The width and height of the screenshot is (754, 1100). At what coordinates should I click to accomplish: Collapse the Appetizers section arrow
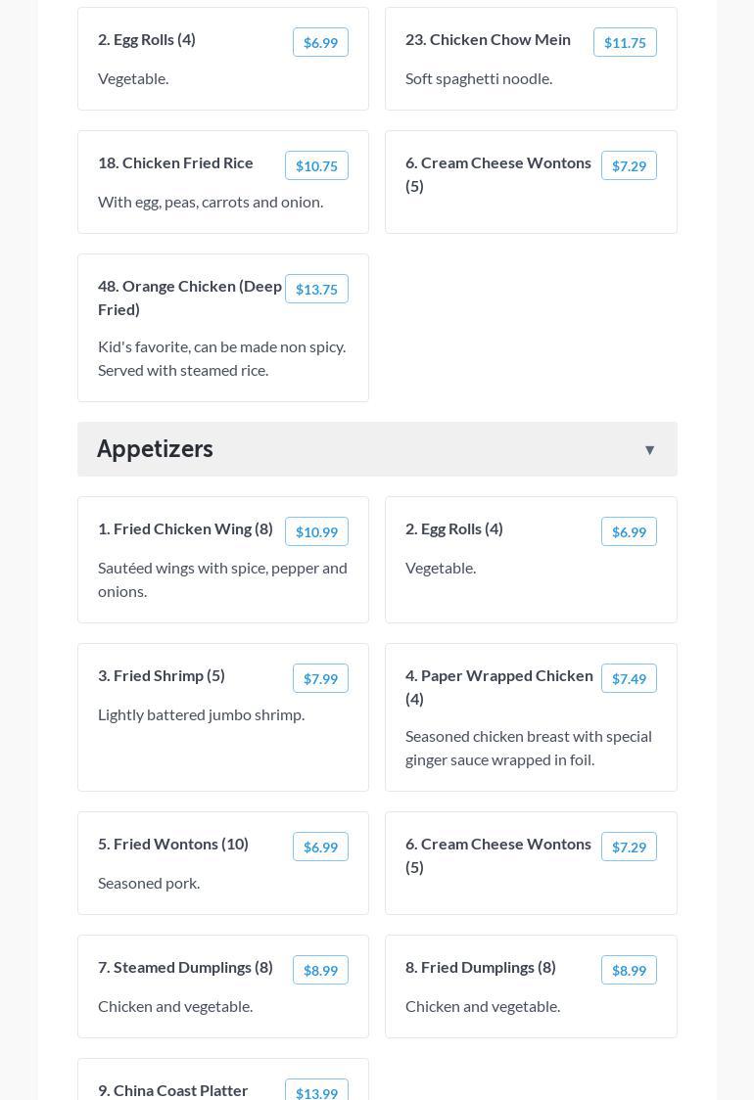(x=649, y=450)
